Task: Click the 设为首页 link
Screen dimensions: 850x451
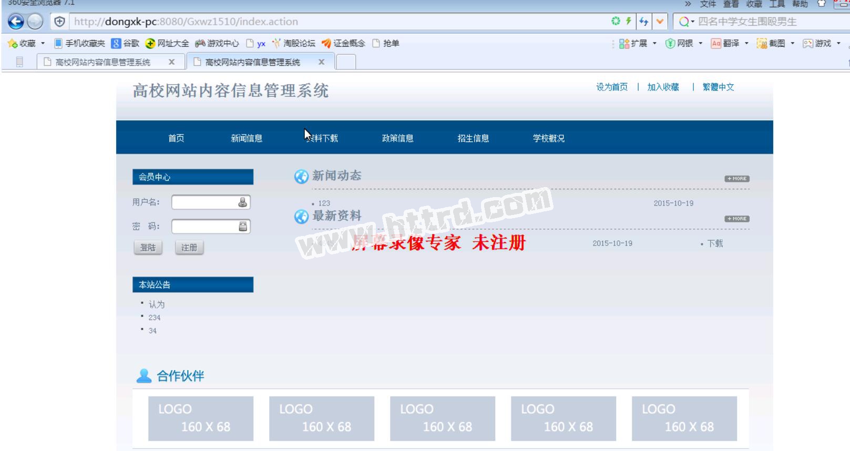Action: [612, 87]
